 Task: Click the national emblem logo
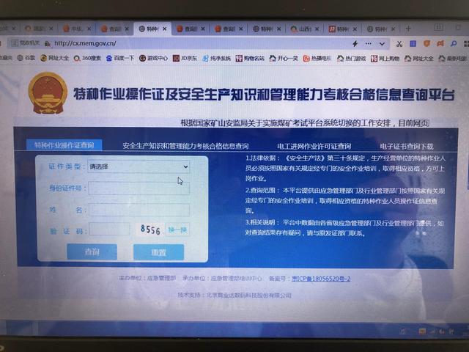click(48, 93)
